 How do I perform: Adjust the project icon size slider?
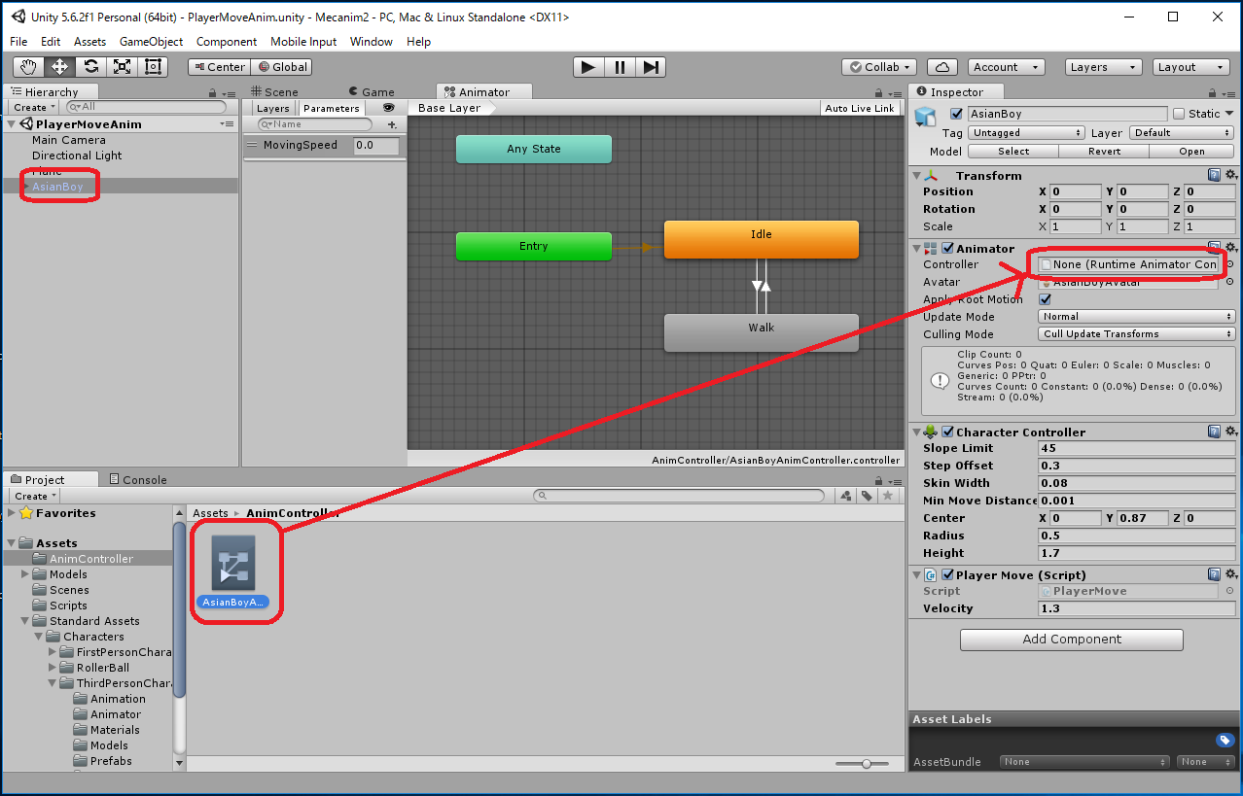pos(866,764)
